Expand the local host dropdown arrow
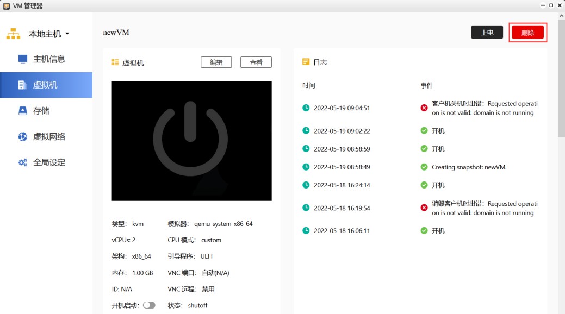Image resolution: width=565 pixels, height=314 pixels. click(x=67, y=34)
